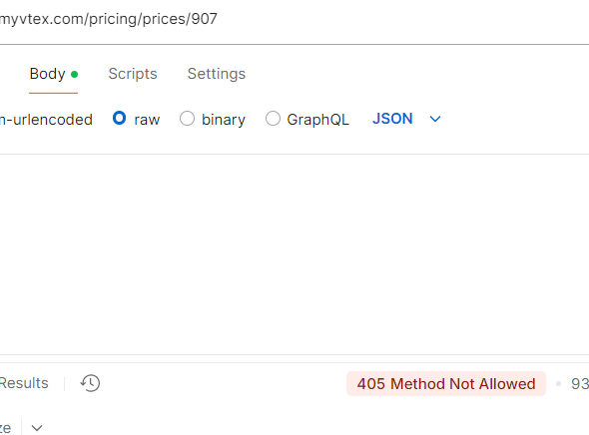Open the Settings tab

(x=217, y=74)
